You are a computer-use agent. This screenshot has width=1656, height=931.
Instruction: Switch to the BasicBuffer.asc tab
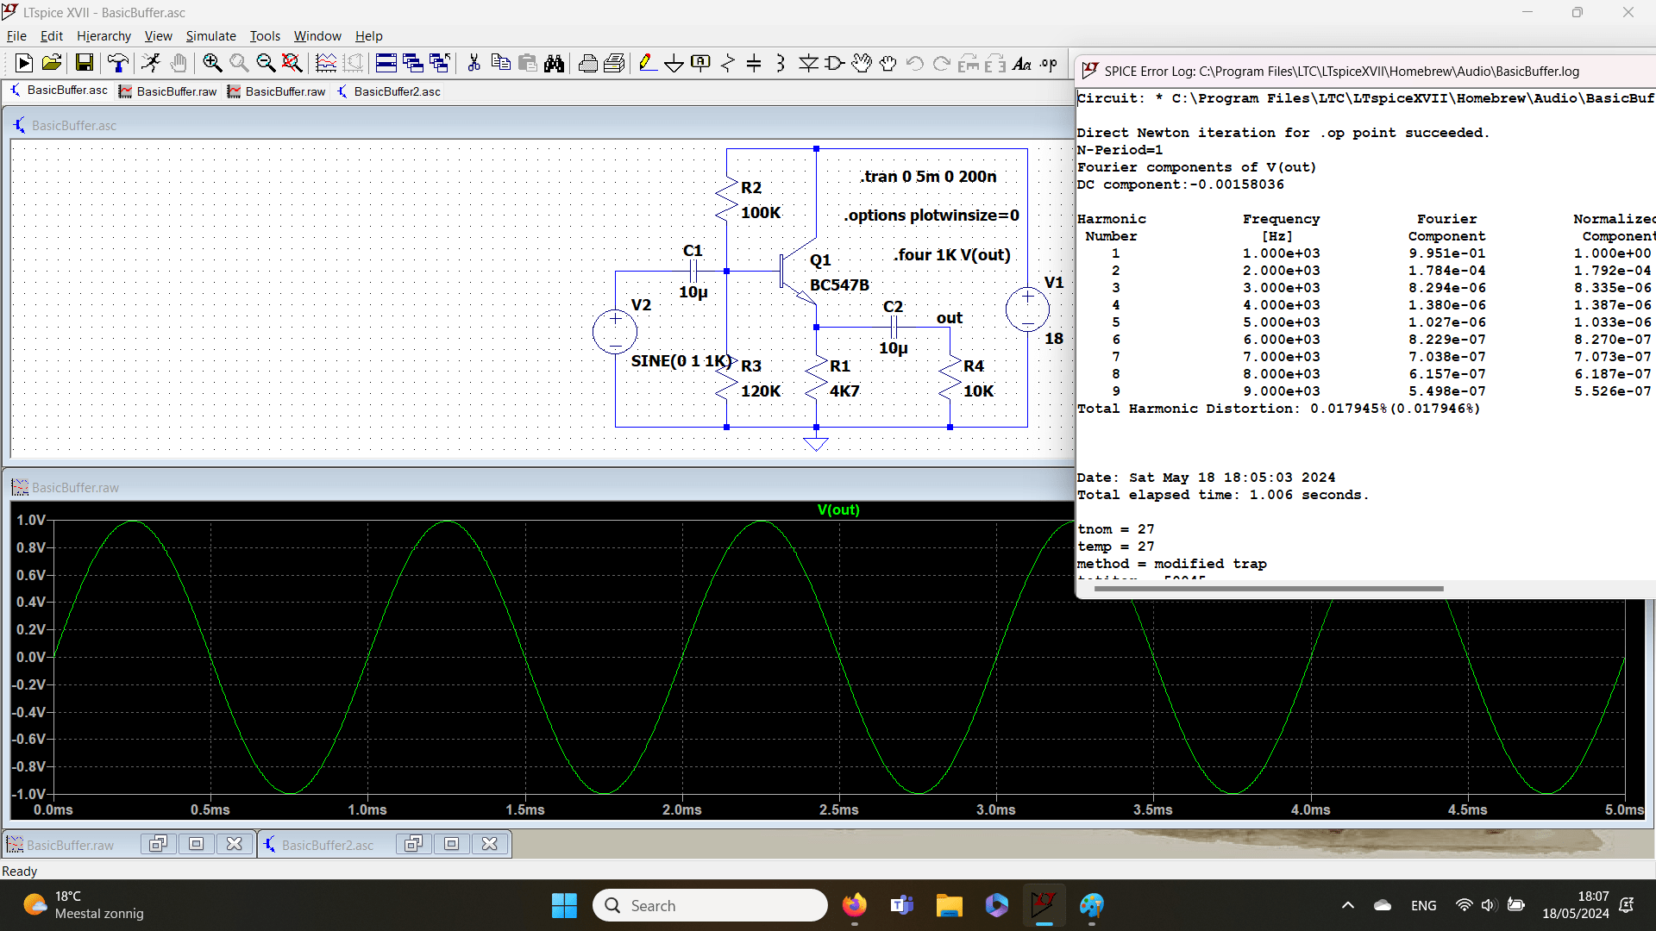[x=59, y=91]
